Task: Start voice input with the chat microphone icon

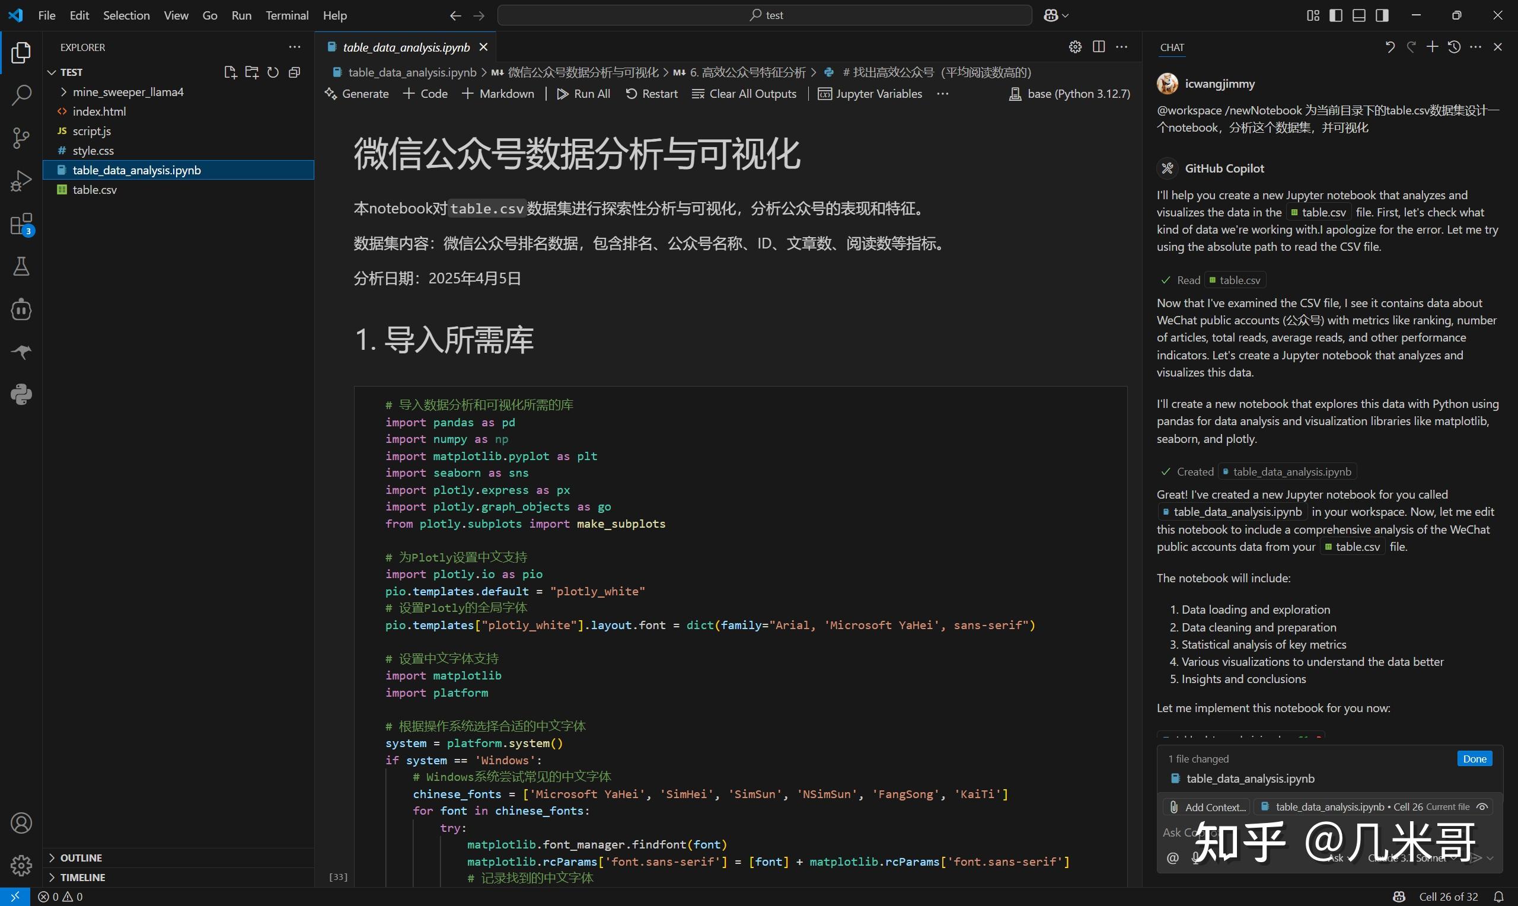Action: click(1194, 858)
